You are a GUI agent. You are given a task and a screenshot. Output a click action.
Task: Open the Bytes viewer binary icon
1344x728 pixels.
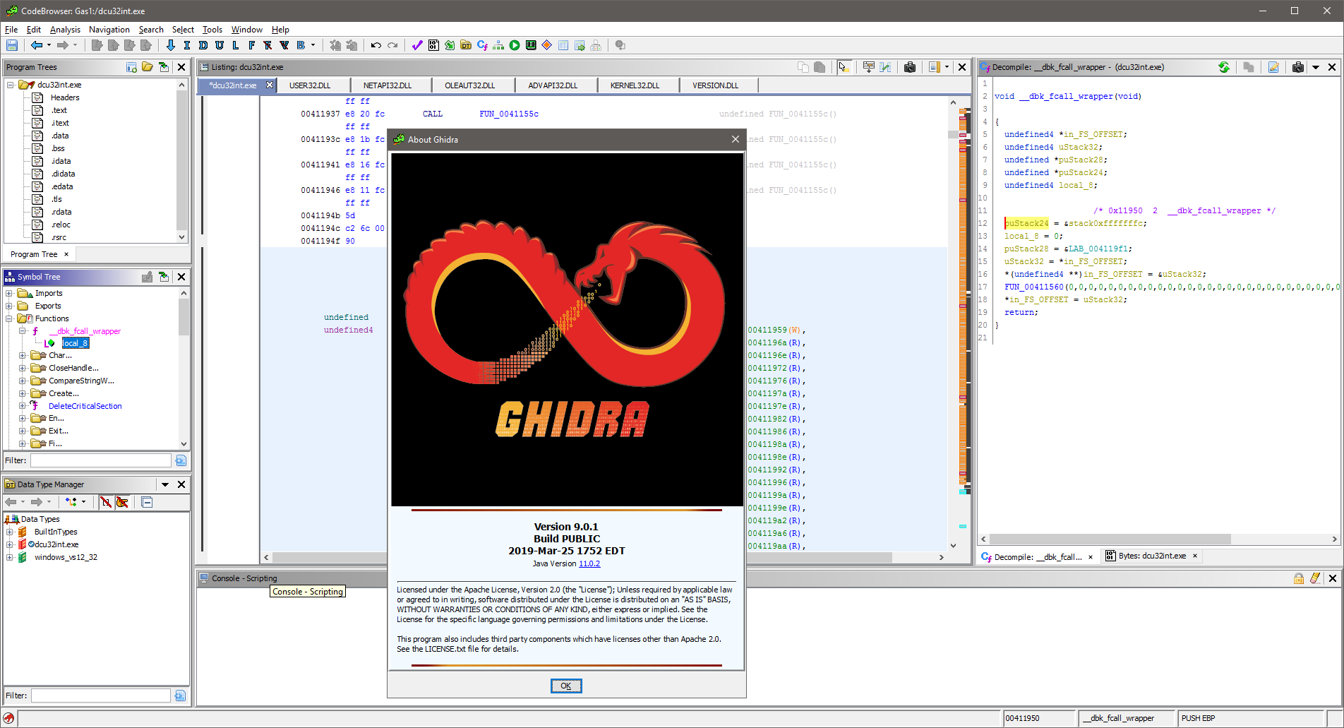433,45
